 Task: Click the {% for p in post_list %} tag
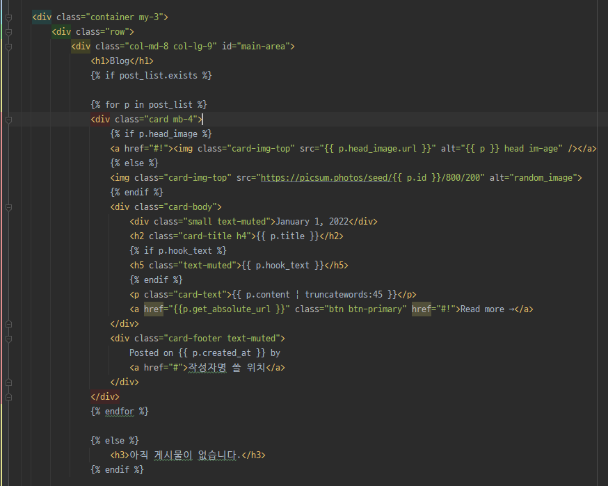149,105
